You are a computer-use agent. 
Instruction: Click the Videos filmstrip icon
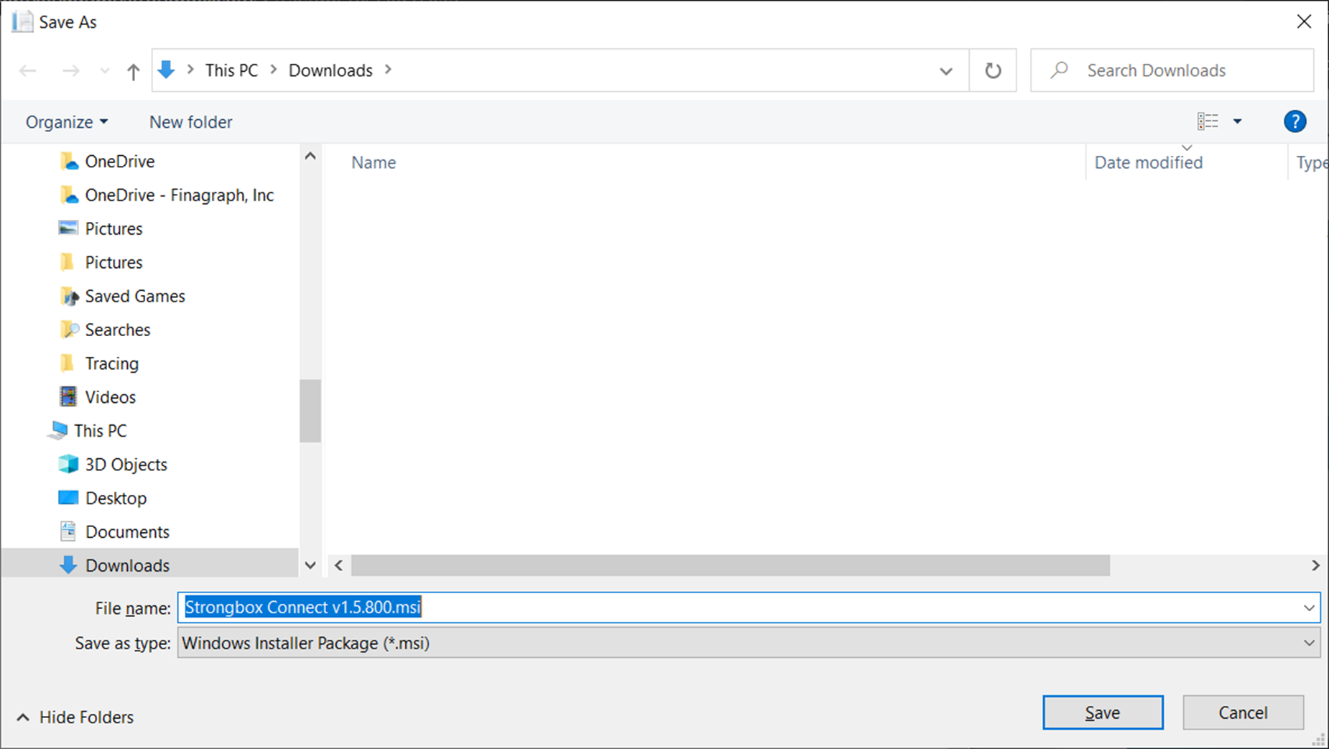[68, 396]
